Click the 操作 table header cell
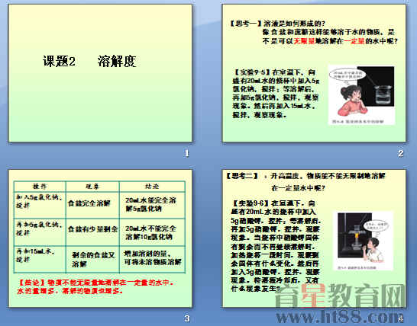This screenshot has height=326, width=417. (x=40, y=187)
